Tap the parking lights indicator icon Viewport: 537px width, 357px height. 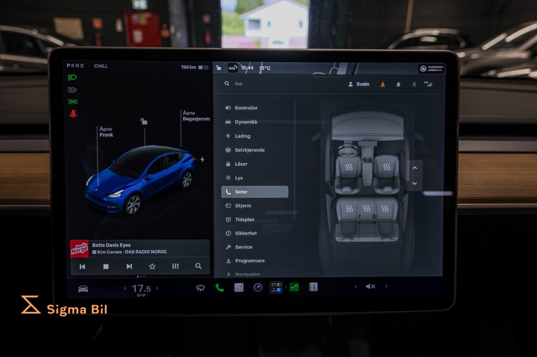(x=72, y=101)
